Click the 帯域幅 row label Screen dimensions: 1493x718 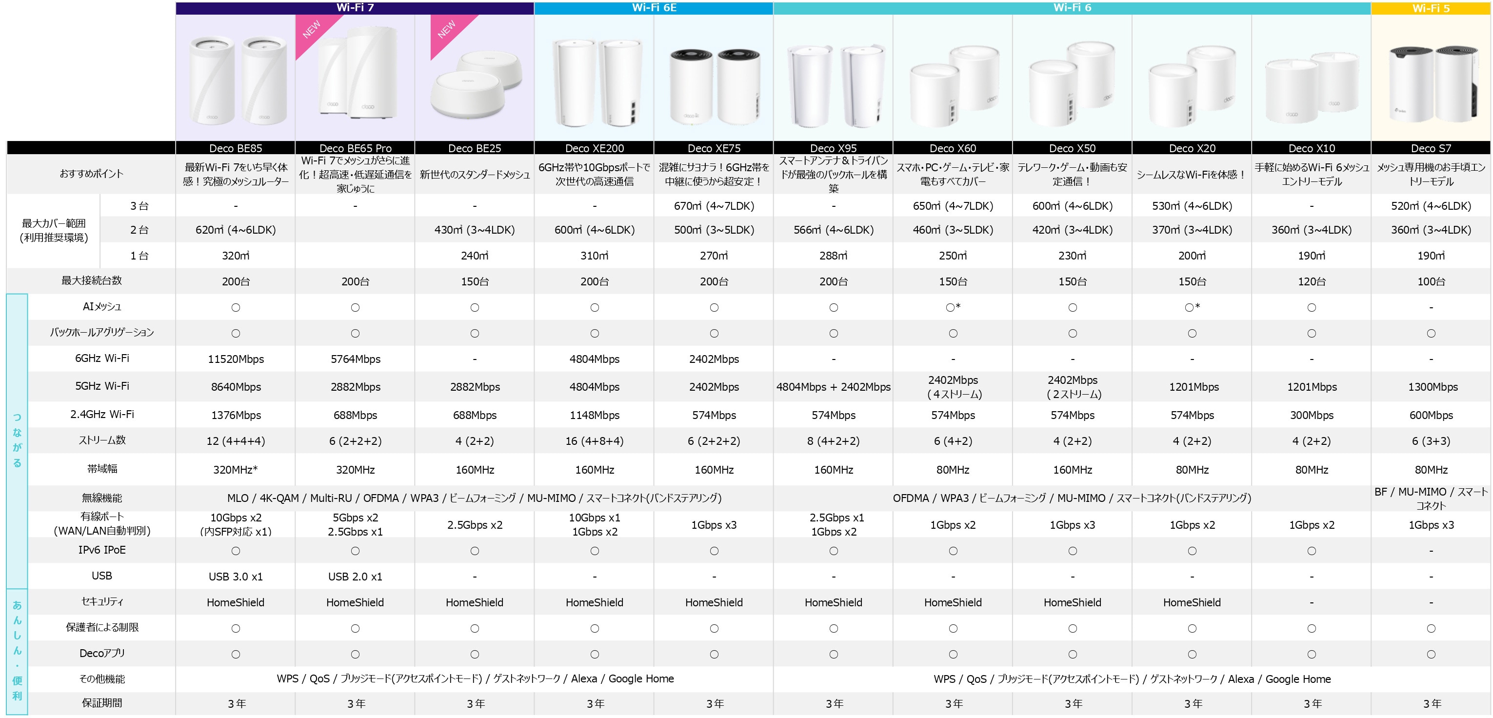click(x=102, y=469)
